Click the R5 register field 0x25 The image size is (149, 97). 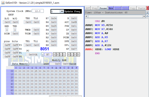pos(53,26)
